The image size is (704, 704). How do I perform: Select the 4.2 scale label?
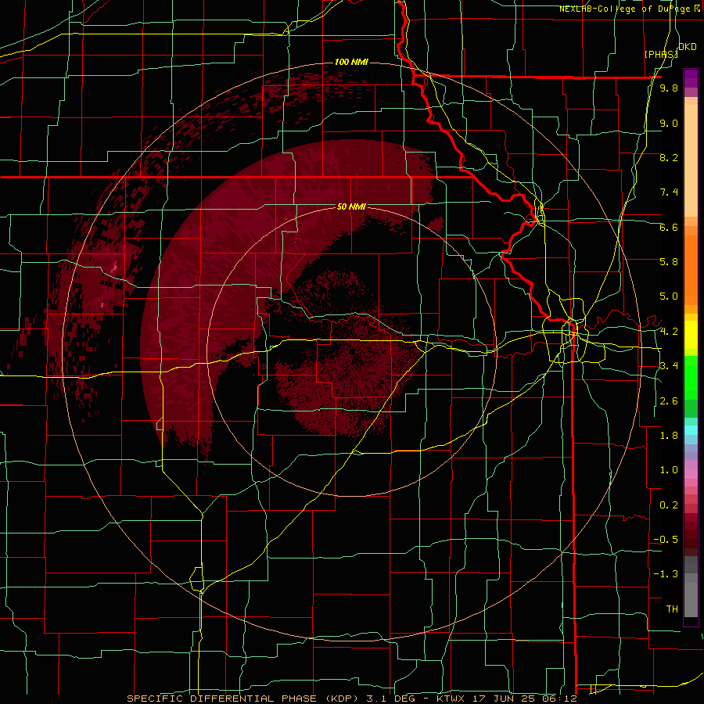tap(669, 331)
